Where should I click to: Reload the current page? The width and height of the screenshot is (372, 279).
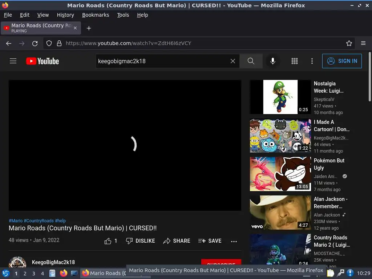click(35, 44)
